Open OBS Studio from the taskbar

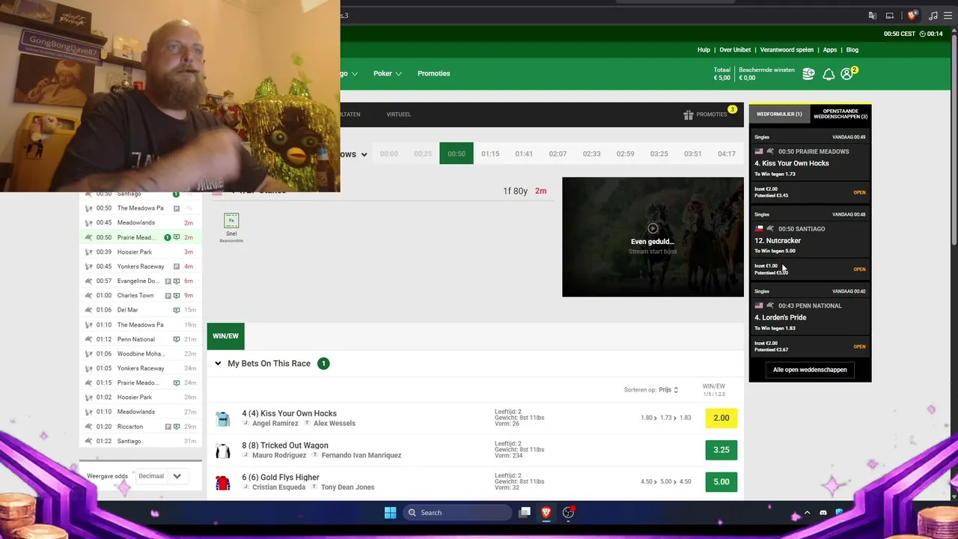pyautogui.click(x=568, y=513)
